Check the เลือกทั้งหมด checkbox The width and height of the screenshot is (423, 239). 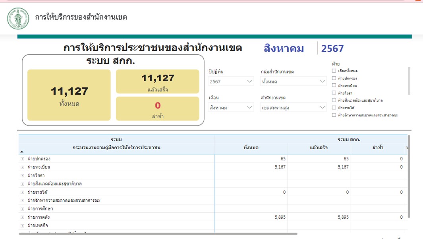(x=334, y=71)
